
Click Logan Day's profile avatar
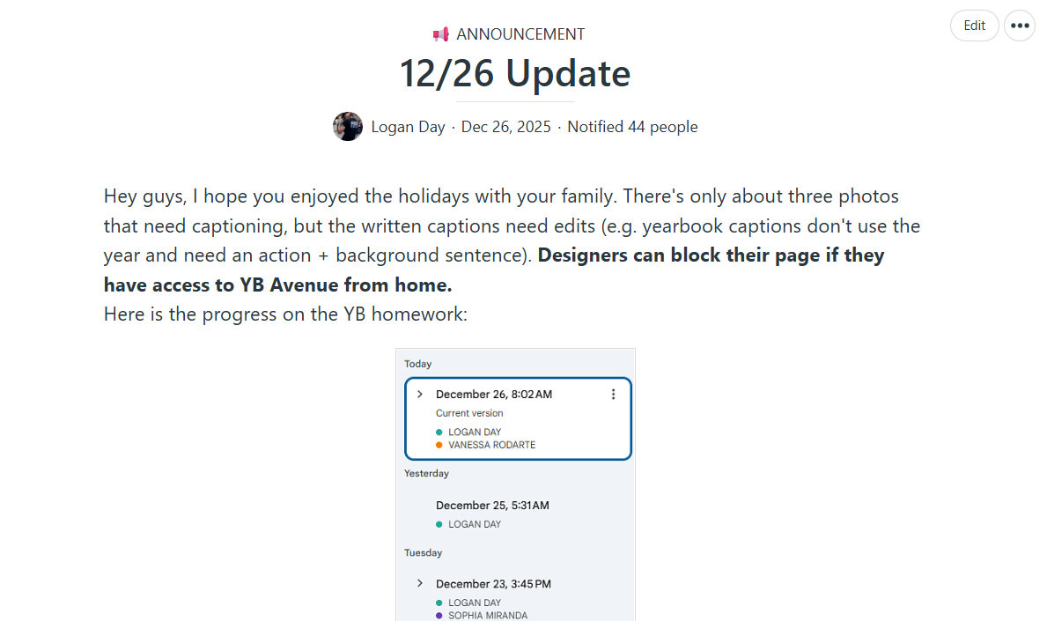pos(348,127)
